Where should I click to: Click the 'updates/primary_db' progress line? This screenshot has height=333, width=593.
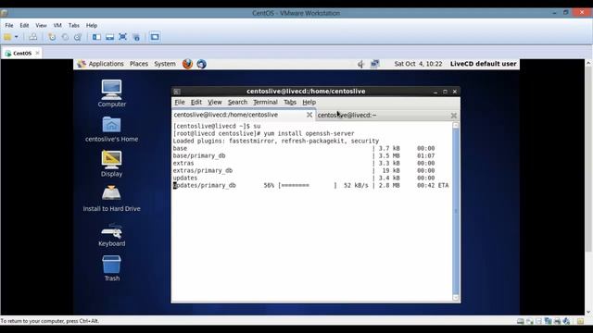point(311,185)
